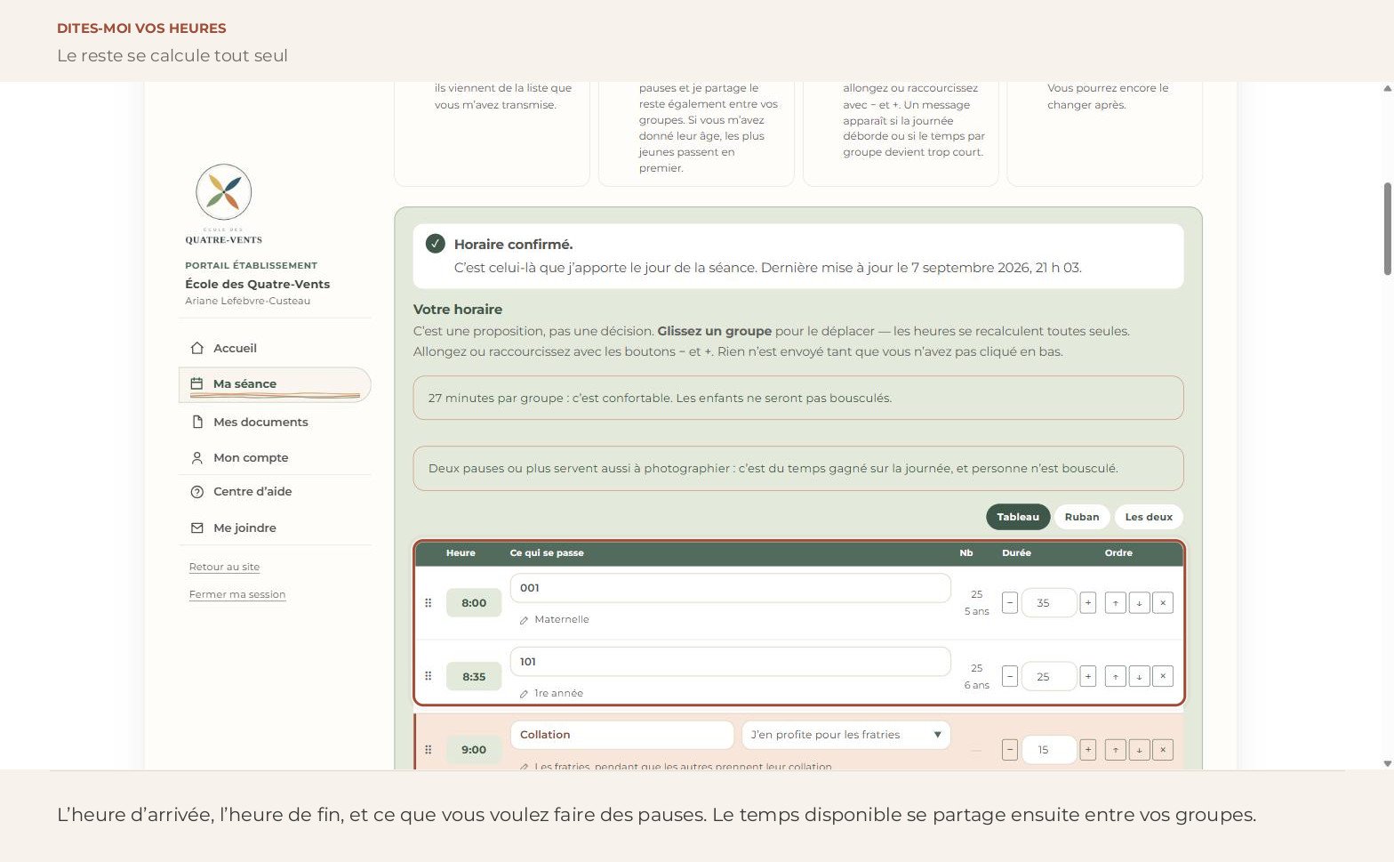Open Me joindre in the sidebar
This screenshot has width=1394, height=862.
[275, 528]
